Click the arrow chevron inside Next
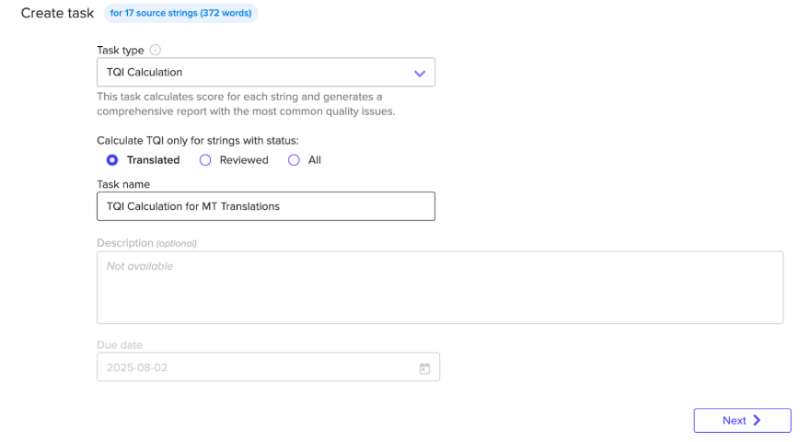 (x=758, y=421)
